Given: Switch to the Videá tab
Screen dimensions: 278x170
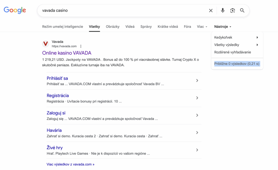Looking at the screenshot, I should click(x=130, y=27).
